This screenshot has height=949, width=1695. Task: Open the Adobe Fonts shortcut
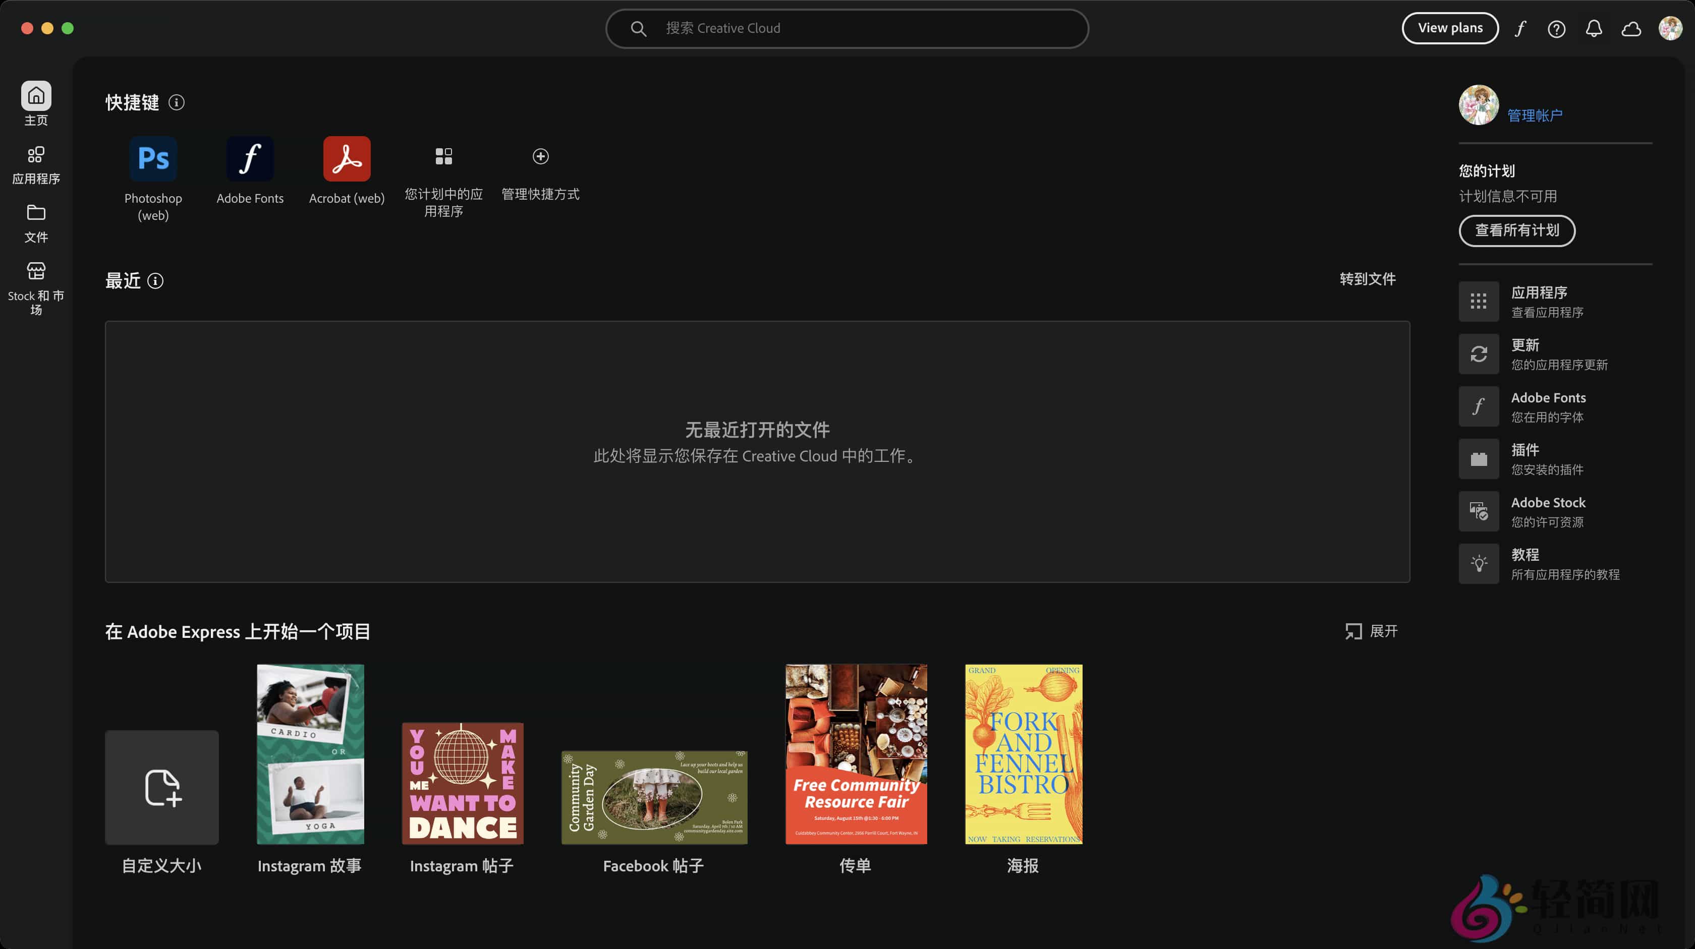tap(249, 159)
